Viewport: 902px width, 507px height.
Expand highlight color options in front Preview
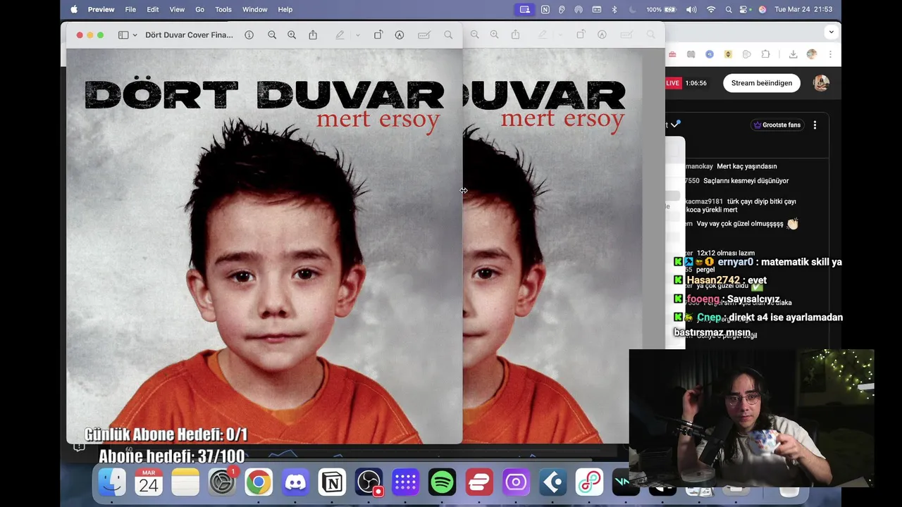point(357,35)
